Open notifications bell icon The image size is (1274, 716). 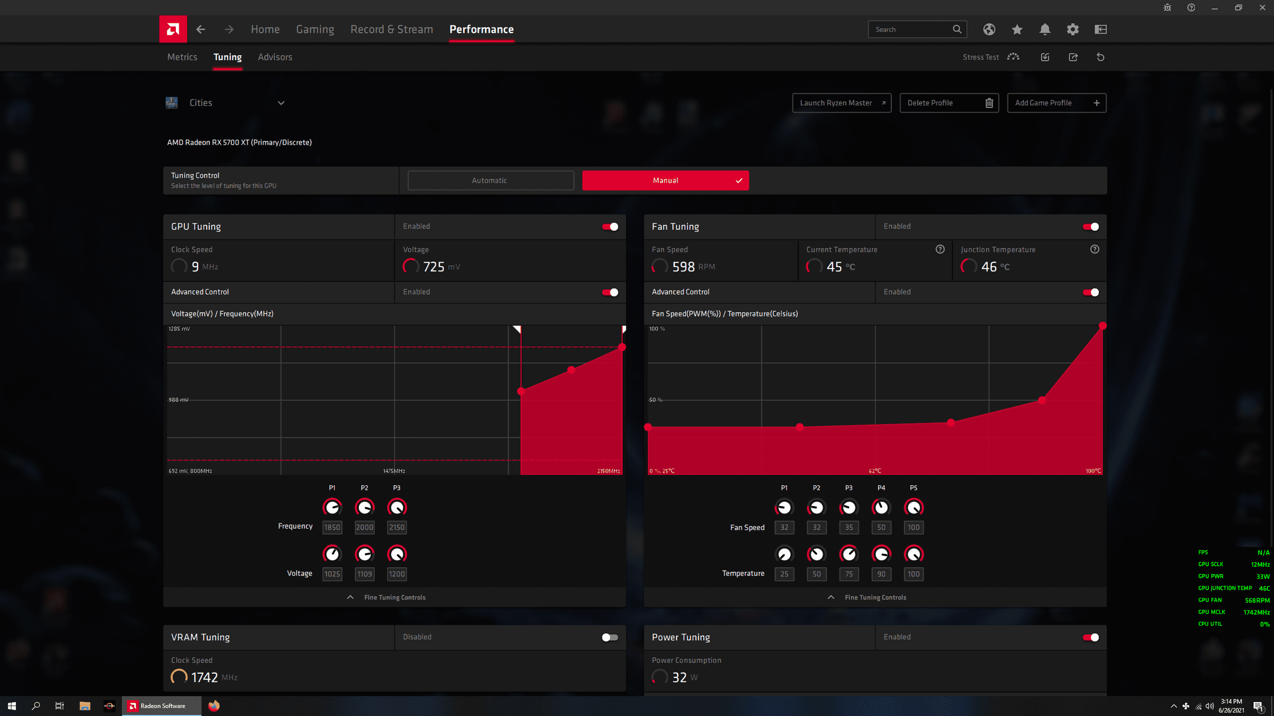coord(1045,30)
